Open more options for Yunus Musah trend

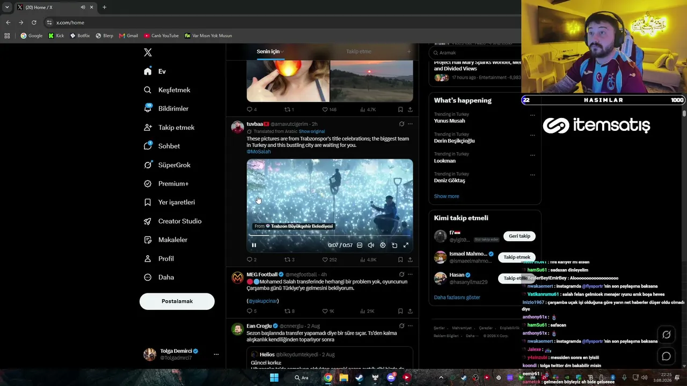tap(532, 115)
